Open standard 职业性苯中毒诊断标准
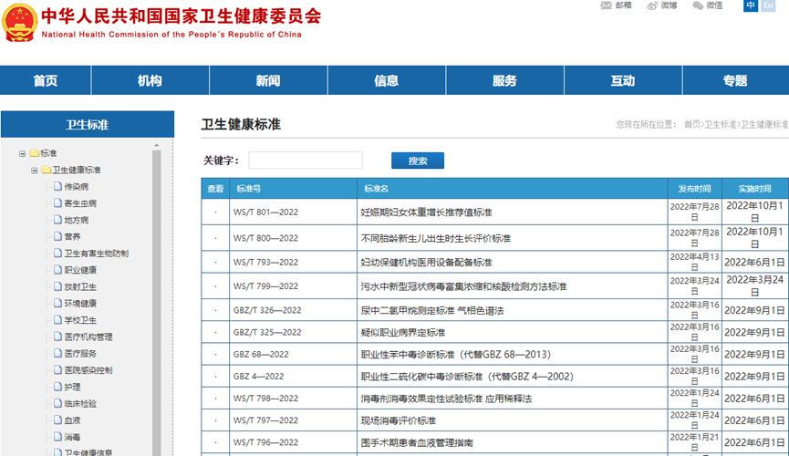Viewport: 789px width, 456px height. [455, 355]
